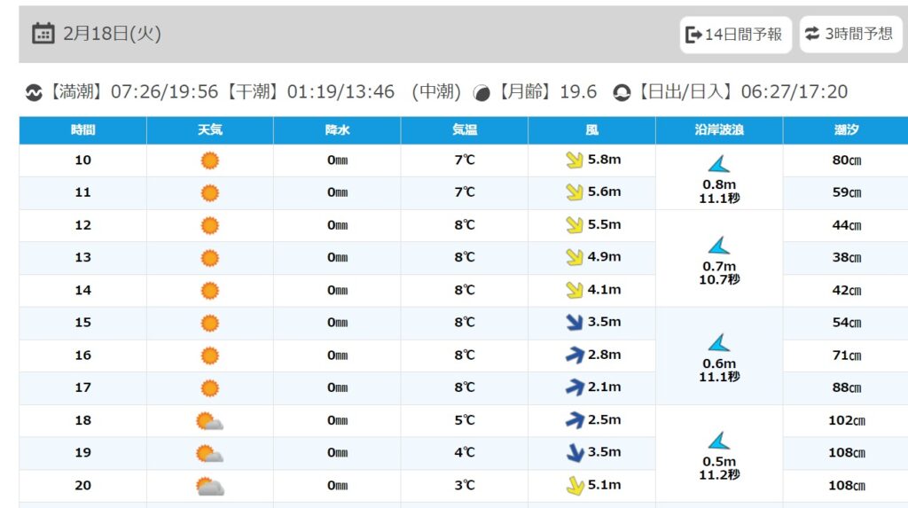Click the sunrise icon beside 日出/日入
Viewport: 908px width, 508px height.
click(x=622, y=93)
